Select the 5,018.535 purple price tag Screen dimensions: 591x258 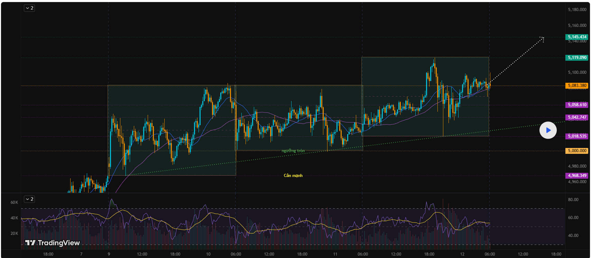(577, 136)
